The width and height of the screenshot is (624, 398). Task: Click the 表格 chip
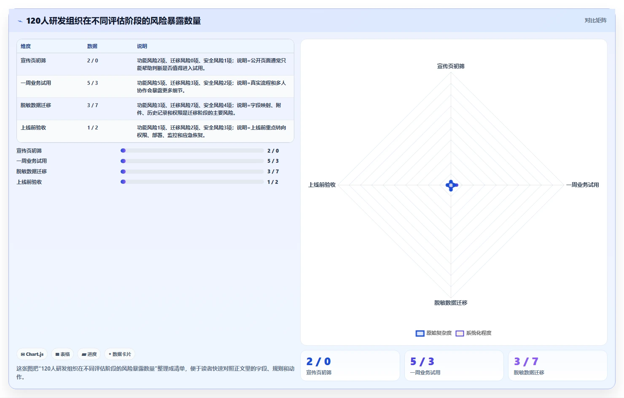click(62, 354)
